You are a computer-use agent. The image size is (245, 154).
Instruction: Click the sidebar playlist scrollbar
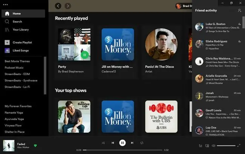45,75
